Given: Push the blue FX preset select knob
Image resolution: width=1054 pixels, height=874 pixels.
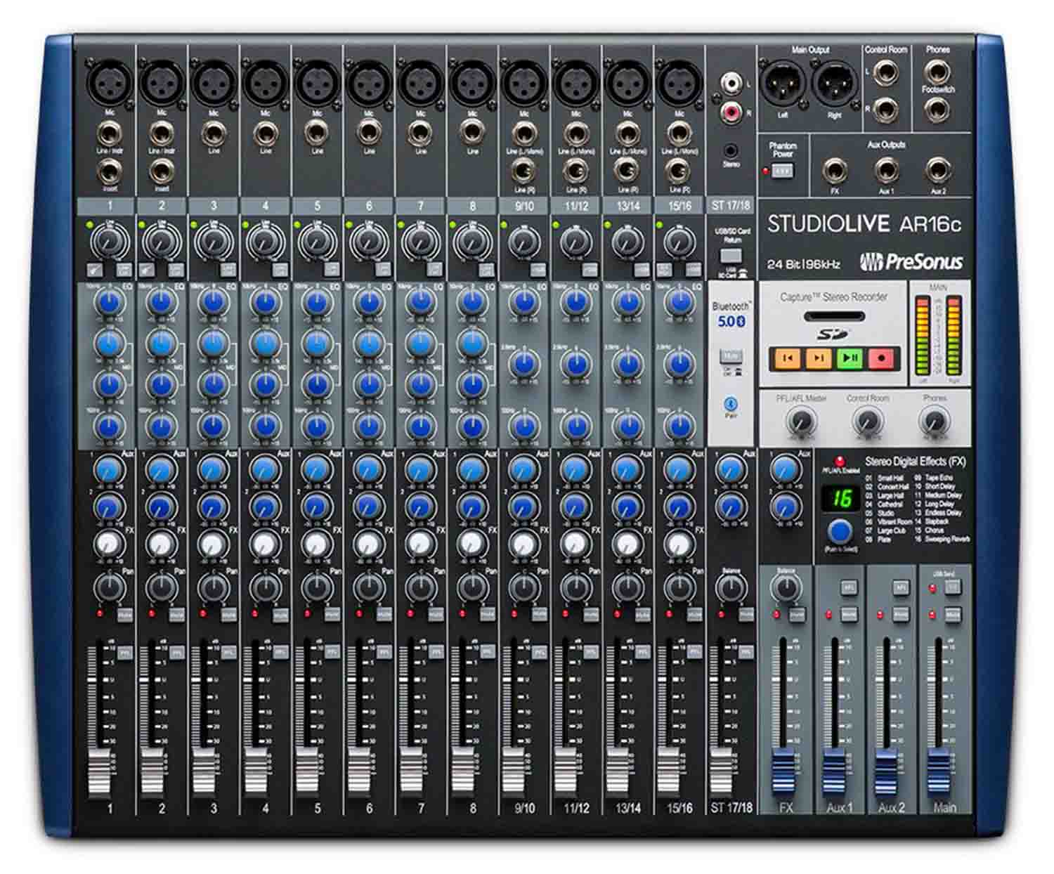Looking at the screenshot, I should click(840, 531).
